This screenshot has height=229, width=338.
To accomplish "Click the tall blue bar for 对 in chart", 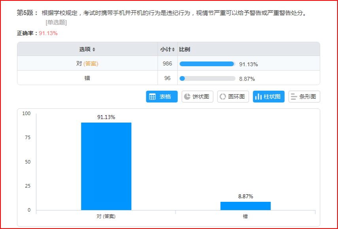I will [x=106, y=166].
